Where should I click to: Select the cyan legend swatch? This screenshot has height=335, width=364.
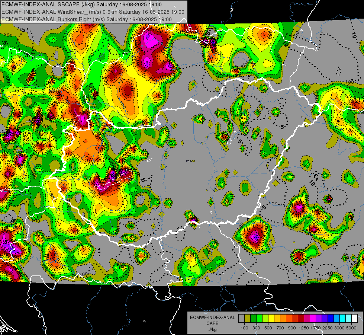pos(343,318)
